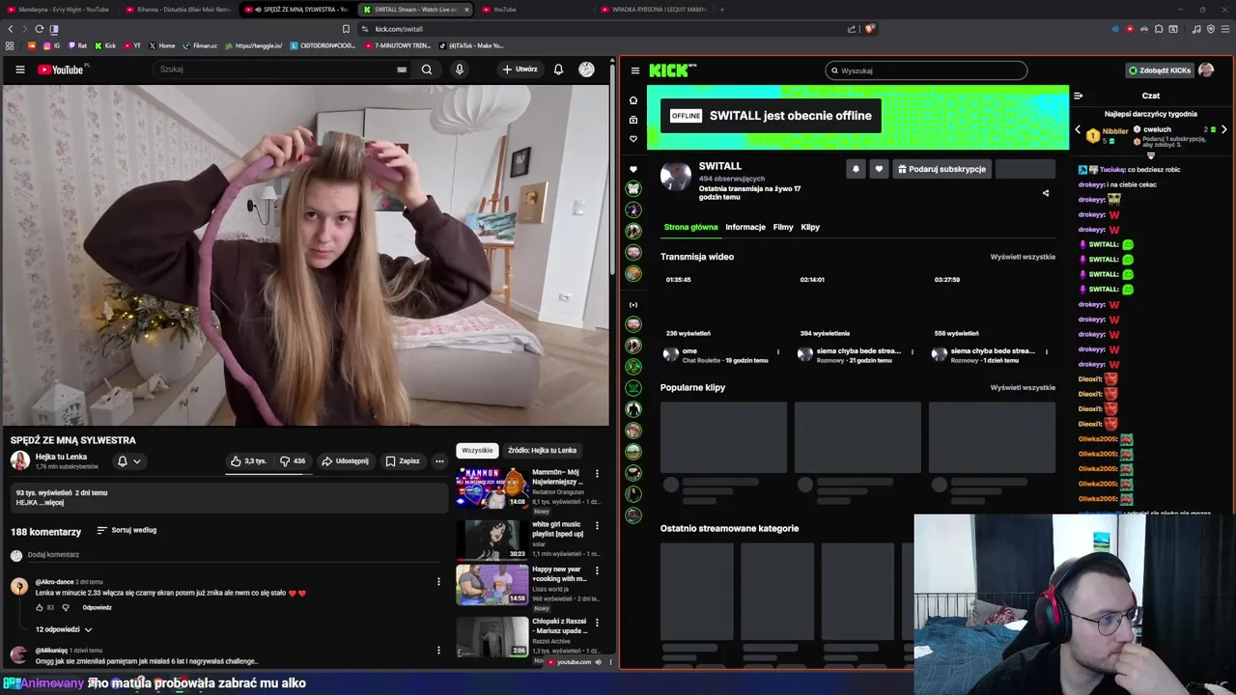Open options for Mamm0n video

point(597,473)
